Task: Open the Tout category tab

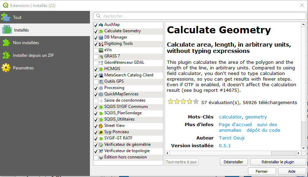Action: pyautogui.click(x=45, y=17)
